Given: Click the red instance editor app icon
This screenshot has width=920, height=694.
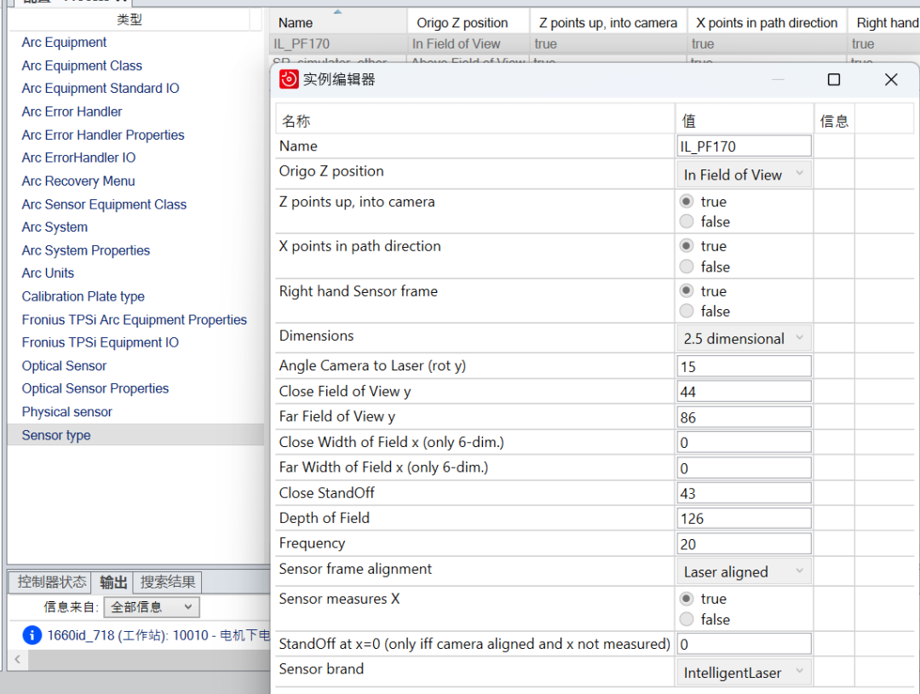Looking at the screenshot, I should click(289, 79).
